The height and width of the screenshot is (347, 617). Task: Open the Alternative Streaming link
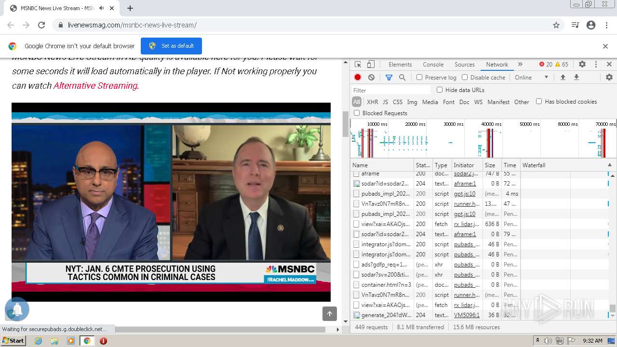[95, 85]
